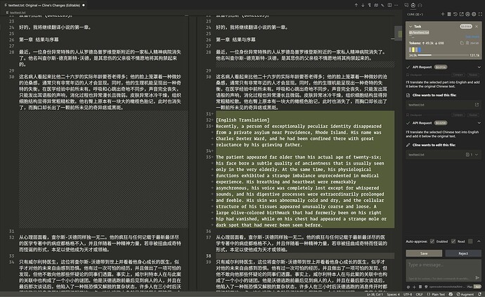Screen dimensions: 485x297
Task: Start a new Cline task with plus icon
Action: [x=443, y=14]
